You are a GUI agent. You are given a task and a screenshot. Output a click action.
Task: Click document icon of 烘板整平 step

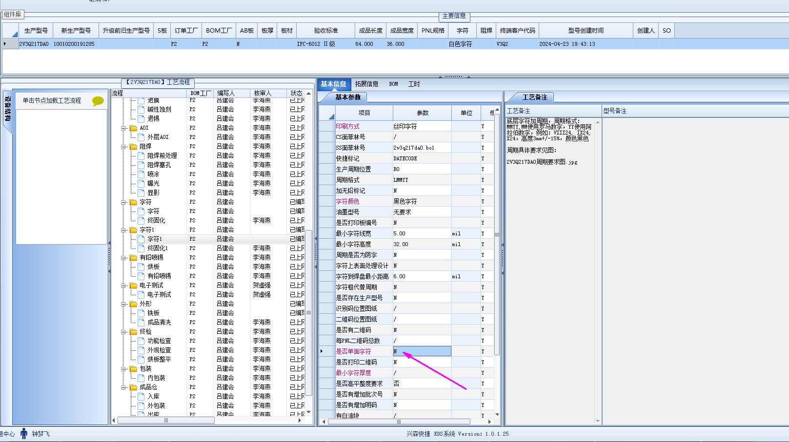coord(141,360)
